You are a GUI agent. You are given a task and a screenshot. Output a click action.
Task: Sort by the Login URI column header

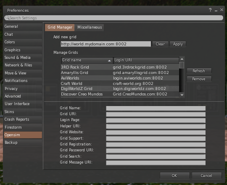pyautogui.click(x=146, y=60)
